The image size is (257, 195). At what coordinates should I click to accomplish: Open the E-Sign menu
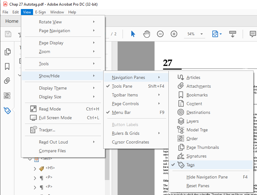click(x=41, y=12)
